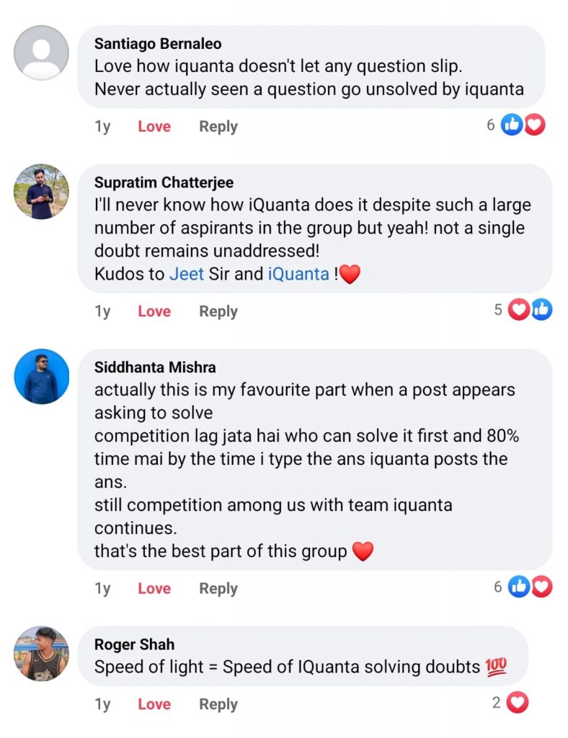Click the thumbs-up reaction on Santiago's comment
The image size is (568, 738).
click(x=512, y=124)
